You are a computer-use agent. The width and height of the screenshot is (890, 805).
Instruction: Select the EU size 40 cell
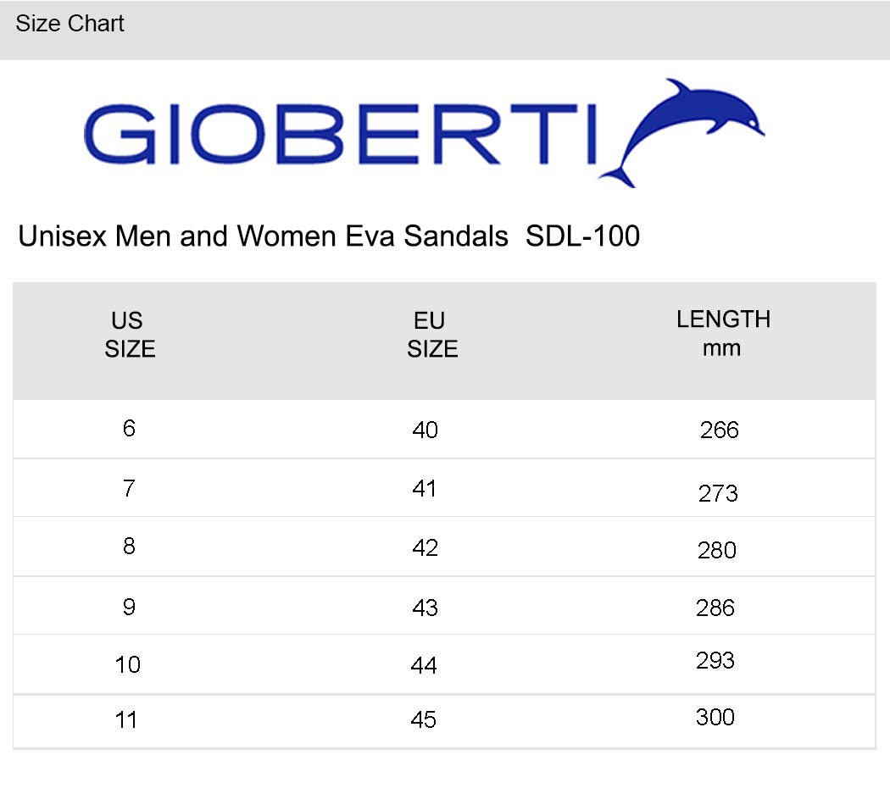pyautogui.click(x=426, y=430)
